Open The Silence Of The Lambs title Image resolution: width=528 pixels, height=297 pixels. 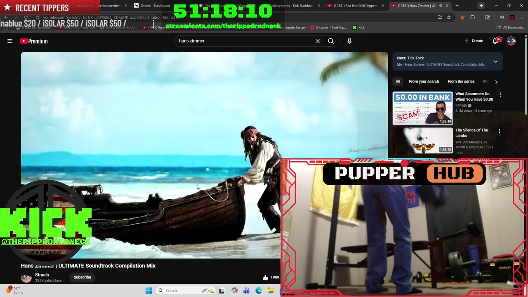pos(471,133)
